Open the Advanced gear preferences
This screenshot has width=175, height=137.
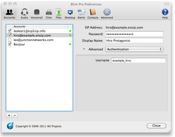(107, 13)
